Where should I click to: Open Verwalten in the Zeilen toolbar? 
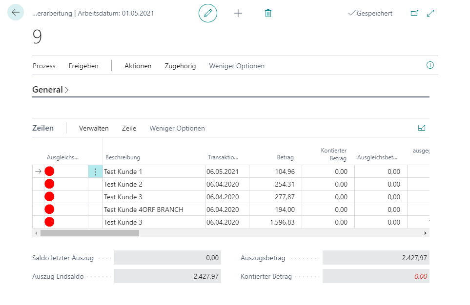point(94,128)
